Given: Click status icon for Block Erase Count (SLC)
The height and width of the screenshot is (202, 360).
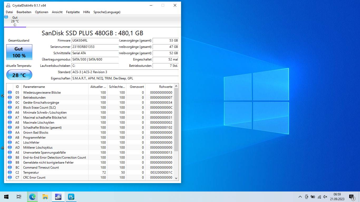Looking at the screenshot, I should pos(10,107).
